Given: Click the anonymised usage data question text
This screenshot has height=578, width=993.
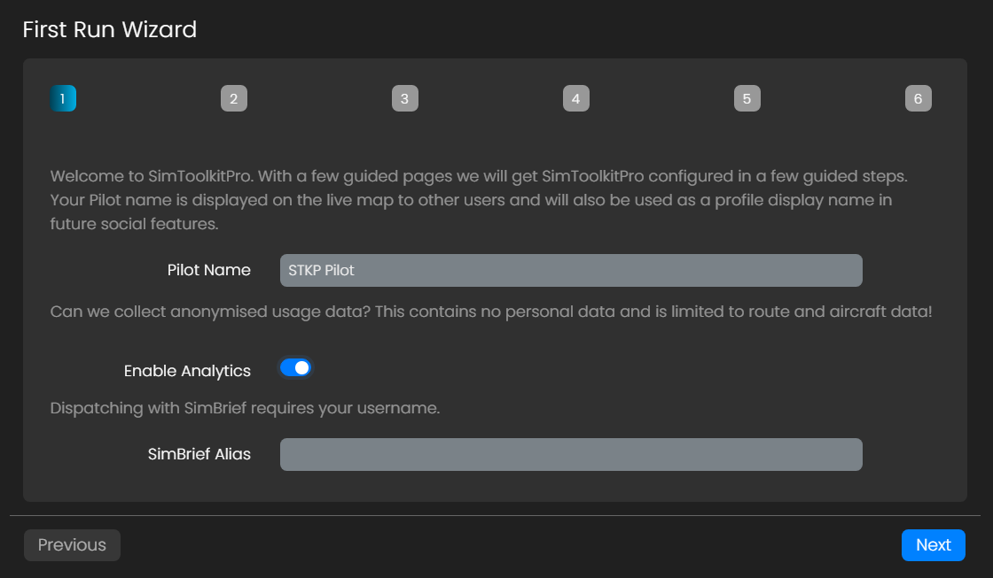Looking at the screenshot, I should tap(490, 312).
